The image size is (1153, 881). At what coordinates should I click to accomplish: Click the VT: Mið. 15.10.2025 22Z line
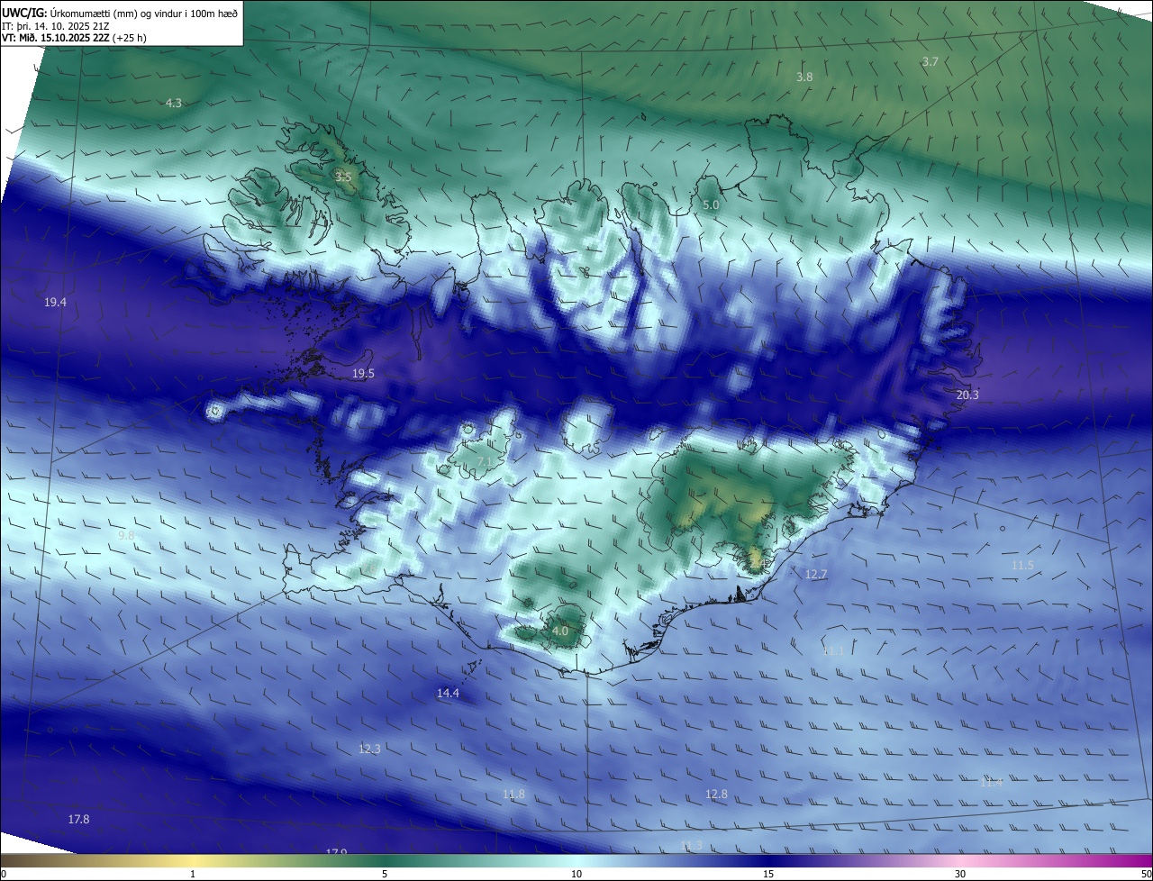pos(74,38)
